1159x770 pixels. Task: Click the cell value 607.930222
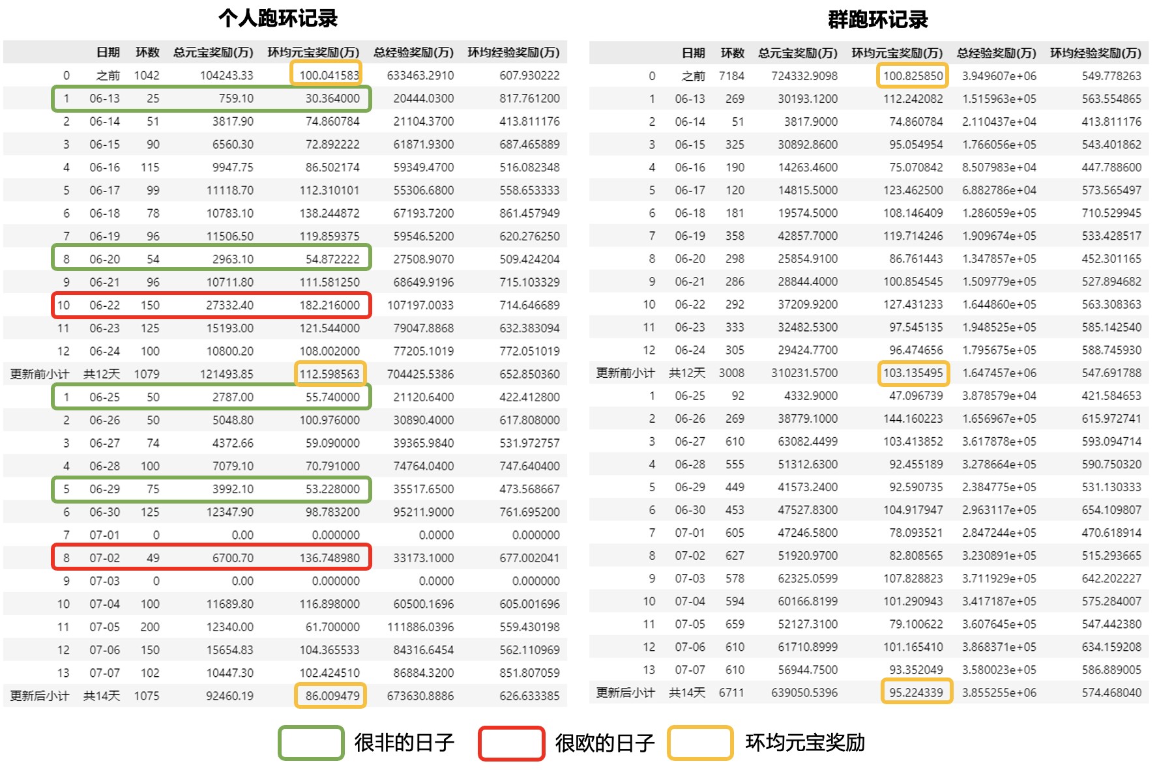(x=529, y=76)
